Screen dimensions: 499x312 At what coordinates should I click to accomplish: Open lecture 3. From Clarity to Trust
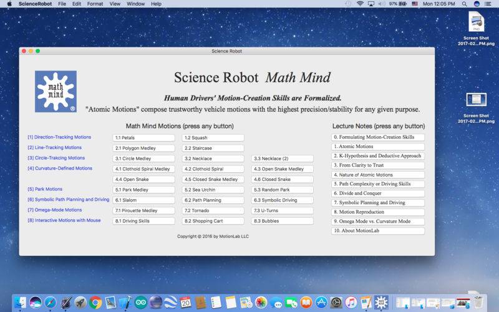coord(378,165)
